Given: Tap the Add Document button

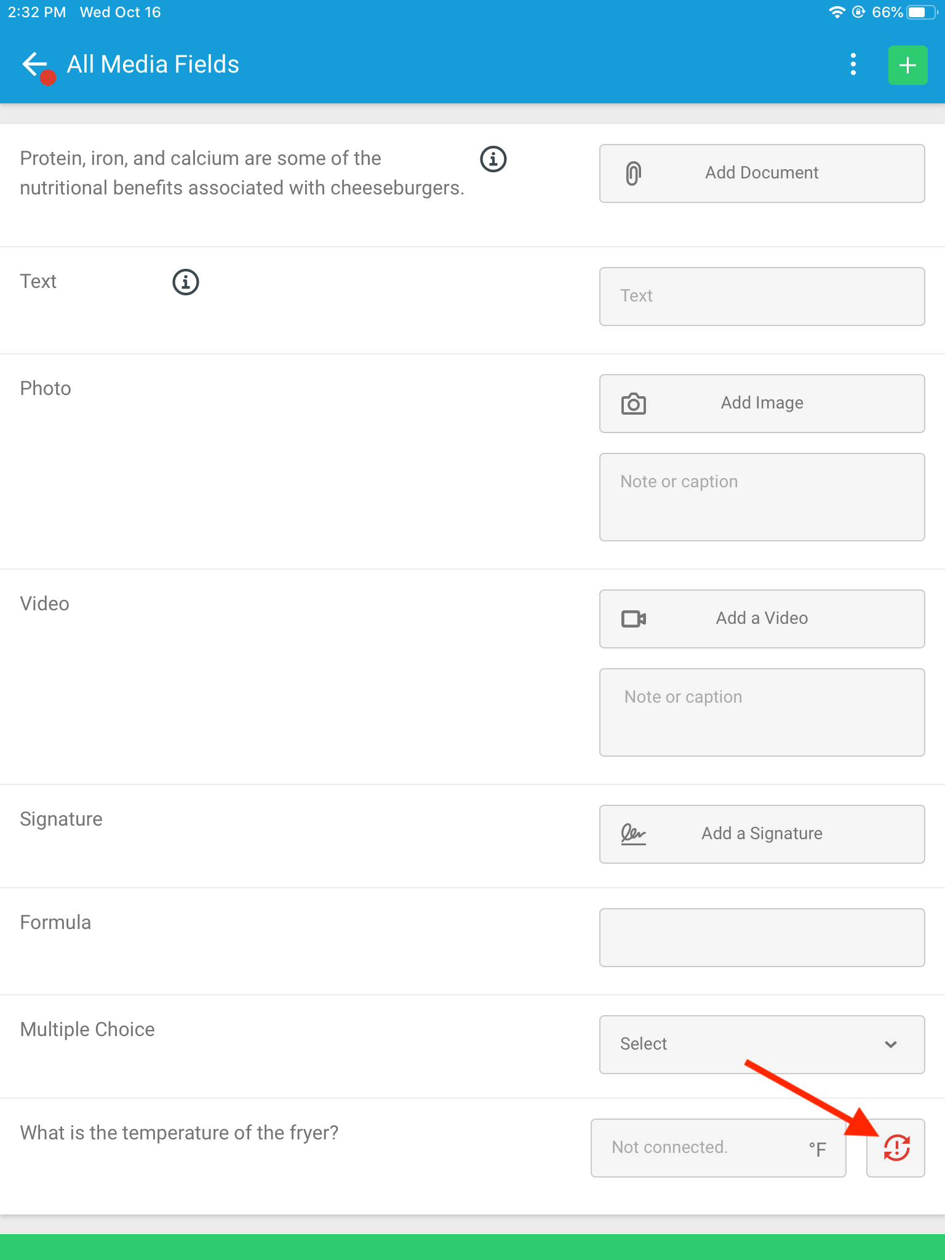Looking at the screenshot, I should [762, 173].
